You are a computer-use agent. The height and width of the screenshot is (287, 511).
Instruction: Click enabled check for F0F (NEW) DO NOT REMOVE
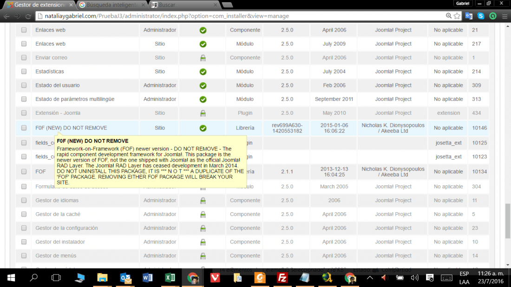[x=203, y=128]
